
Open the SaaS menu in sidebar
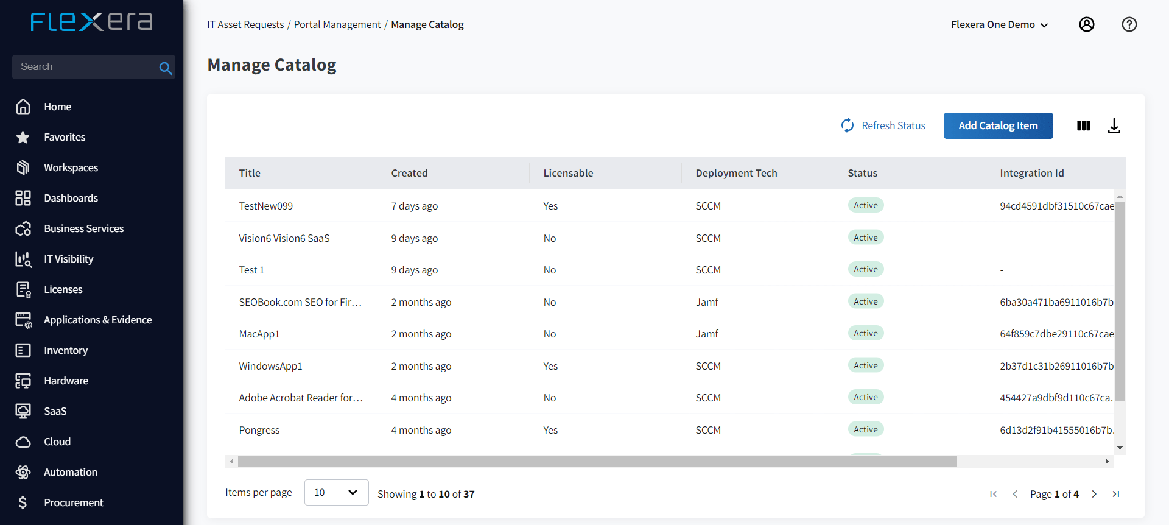tap(55, 411)
